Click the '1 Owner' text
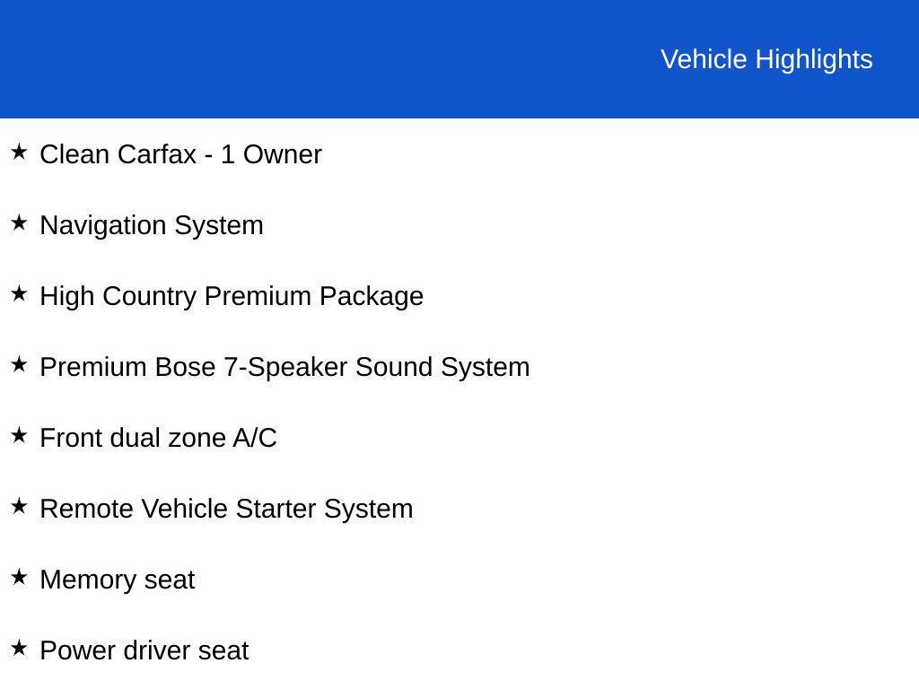Viewport: 919px width, 689px height. 271,154
